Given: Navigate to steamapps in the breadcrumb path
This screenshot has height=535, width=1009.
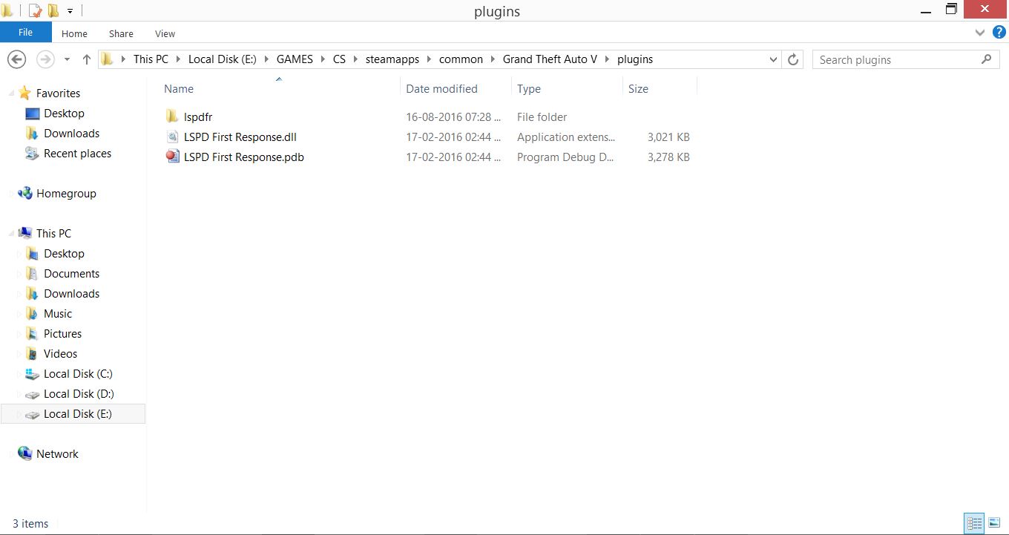Looking at the screenshot, I should click(392, 59).
